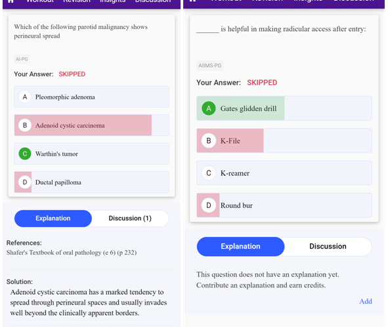
Task: Switch to the Discussion (1) tab
Action: (130, 218)
